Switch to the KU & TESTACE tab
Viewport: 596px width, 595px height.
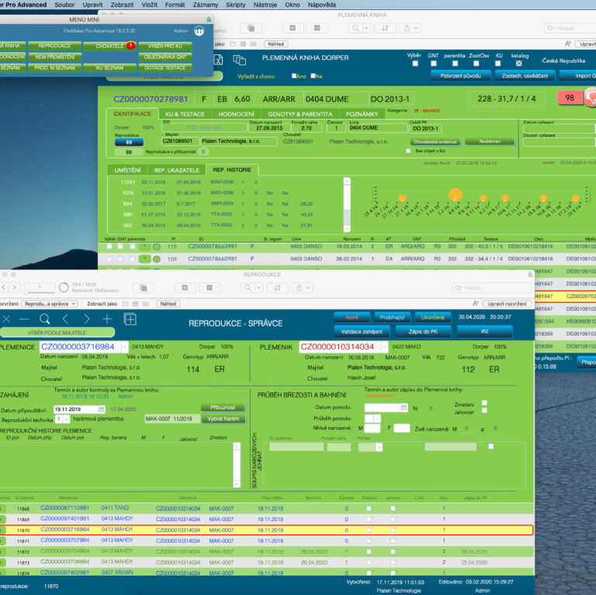click(x=185, y=113)
